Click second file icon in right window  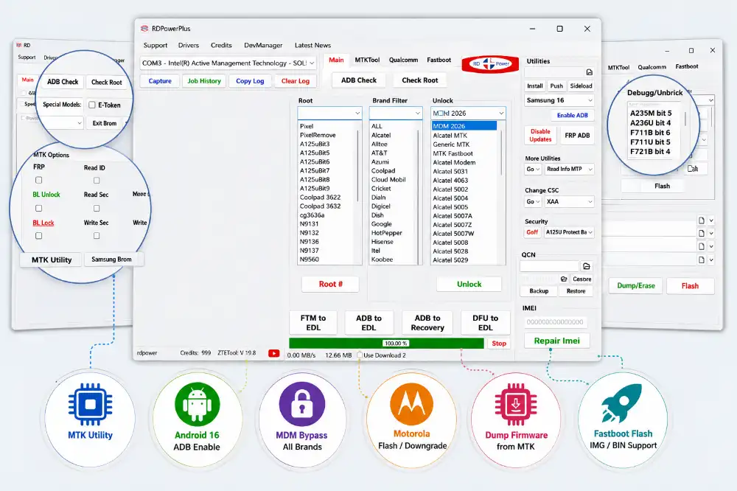(702, 233)
